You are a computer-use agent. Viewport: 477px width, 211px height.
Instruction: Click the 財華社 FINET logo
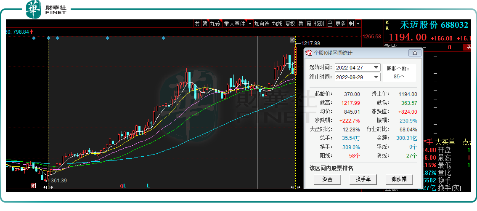(x=46, y=9)
